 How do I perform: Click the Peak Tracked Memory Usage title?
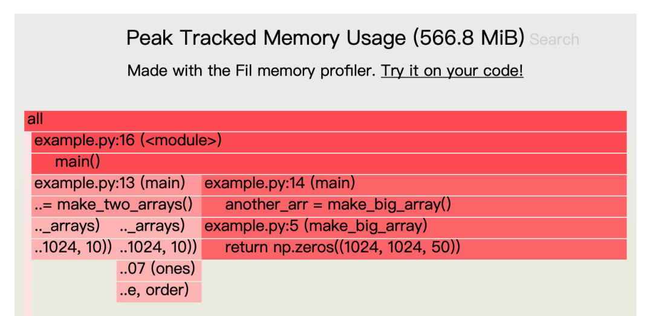tap(325, 39)
